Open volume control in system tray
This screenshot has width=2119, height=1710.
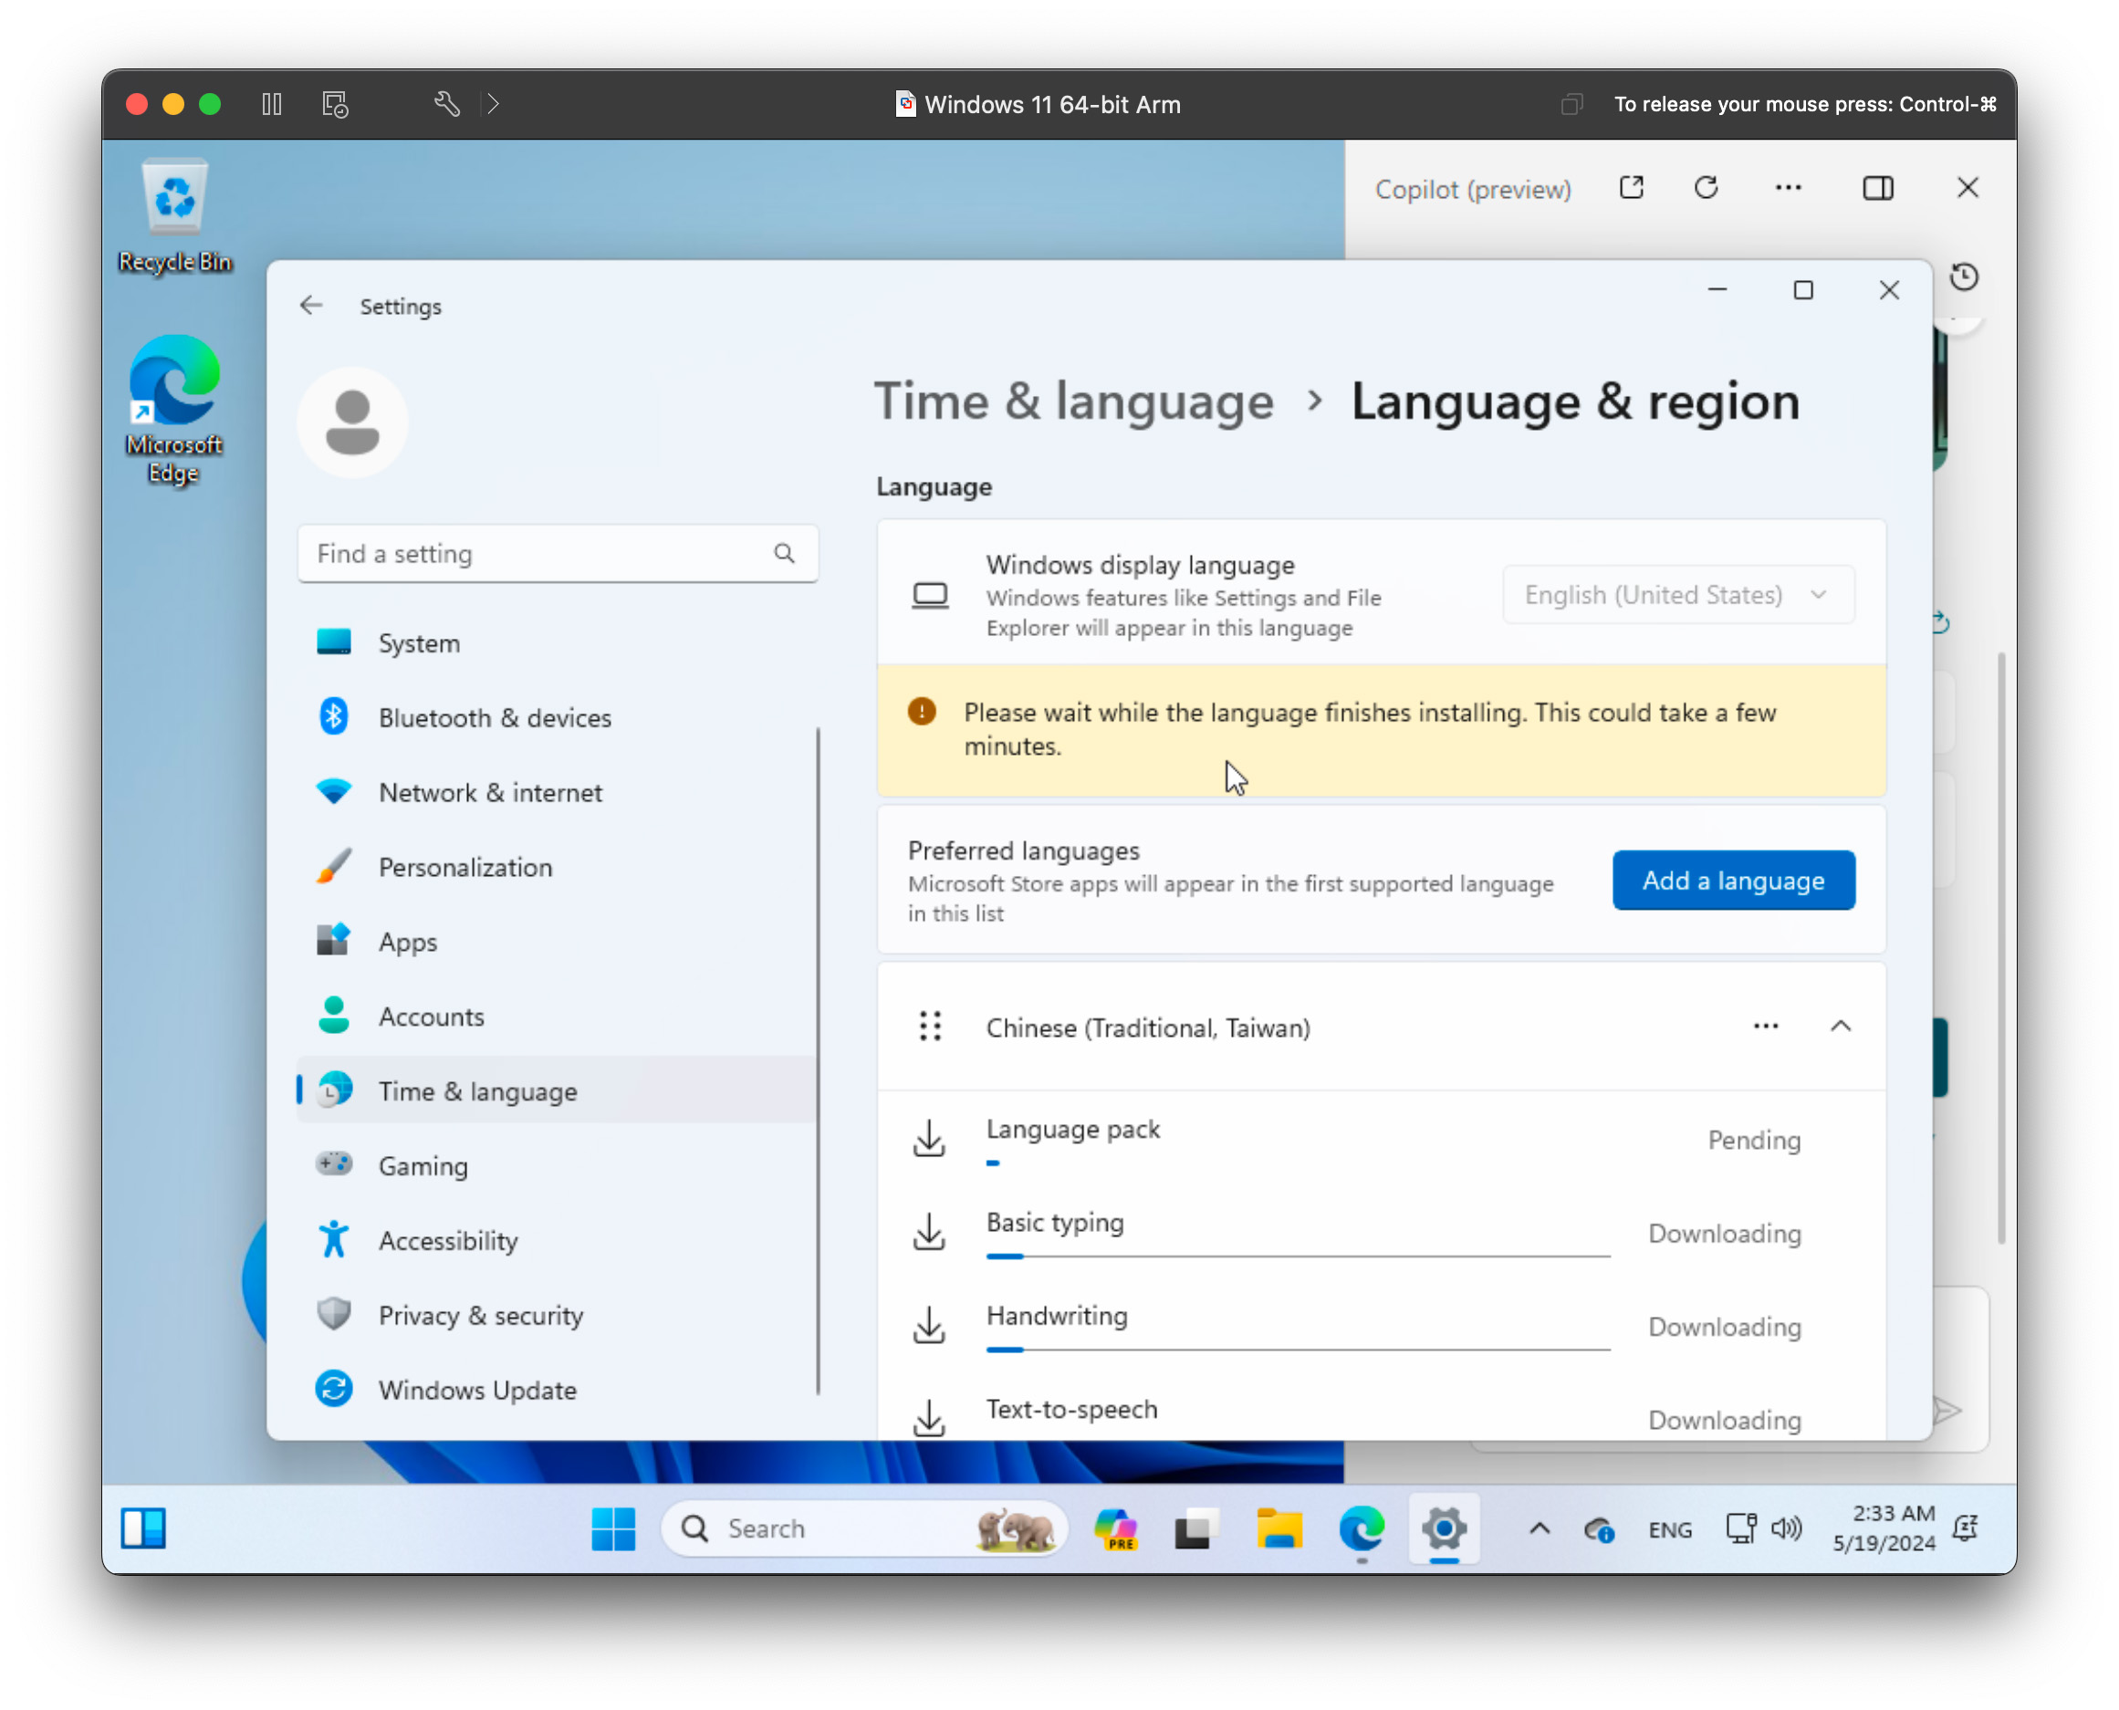point(1786,1528)
